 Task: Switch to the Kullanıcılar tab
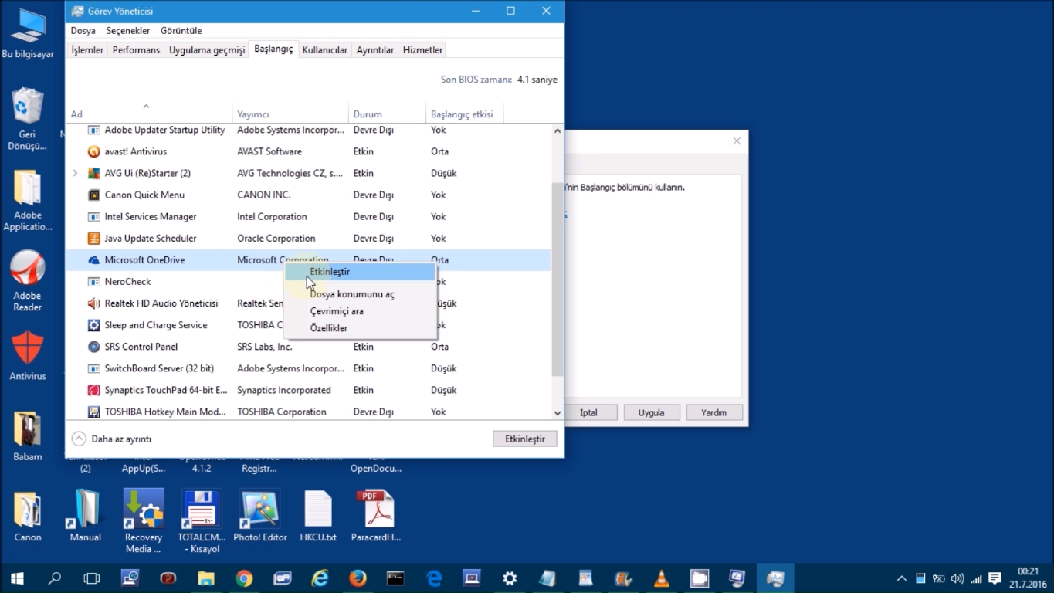324,50
